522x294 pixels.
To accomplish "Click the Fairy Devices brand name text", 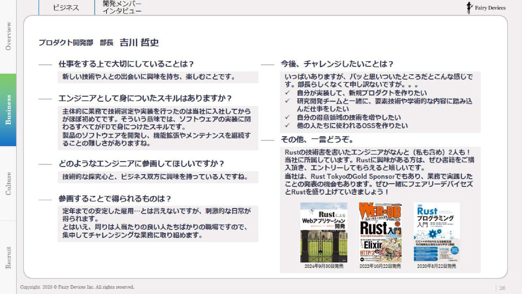I will pyautogui.click(x=490, y=8).
